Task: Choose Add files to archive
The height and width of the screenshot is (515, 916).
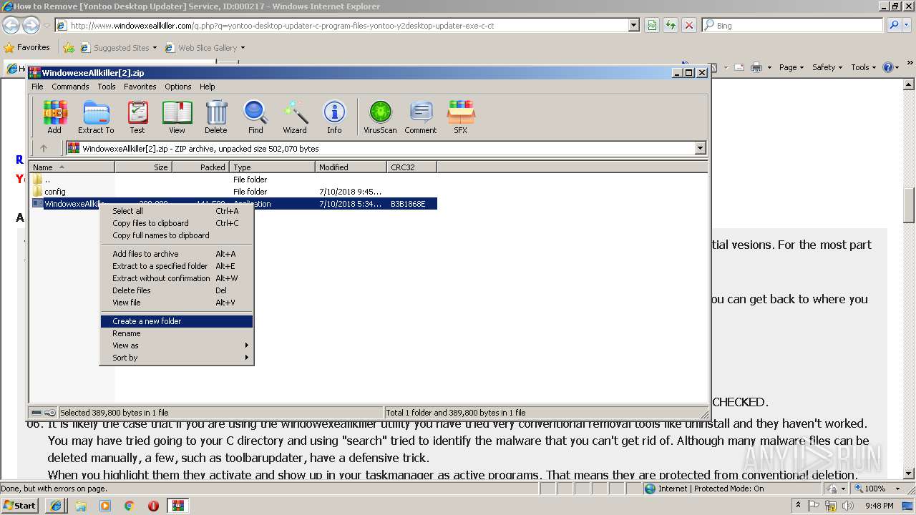Action: [x=177, y=254]
